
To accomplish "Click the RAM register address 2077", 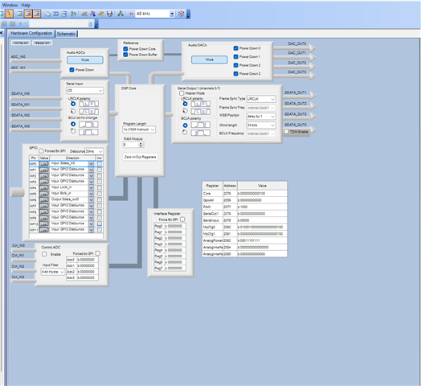I will click(230, 207).
